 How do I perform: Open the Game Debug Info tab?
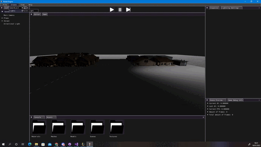235,100
